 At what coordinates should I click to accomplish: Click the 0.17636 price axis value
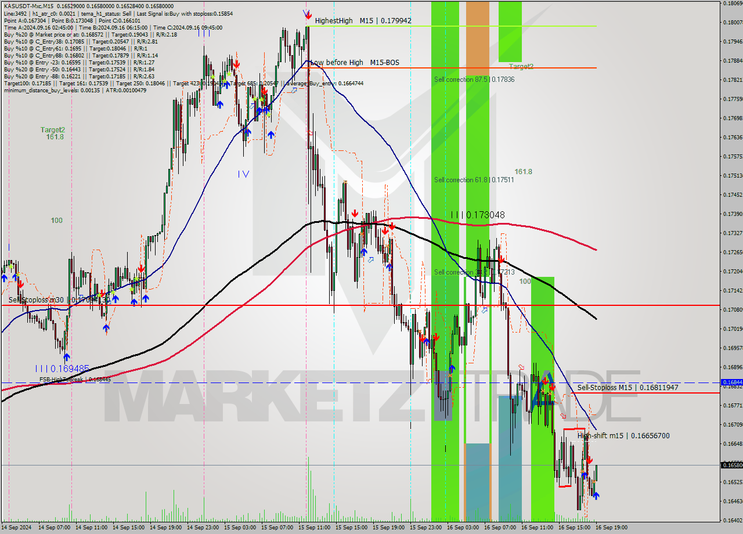[x=733, y=137]
